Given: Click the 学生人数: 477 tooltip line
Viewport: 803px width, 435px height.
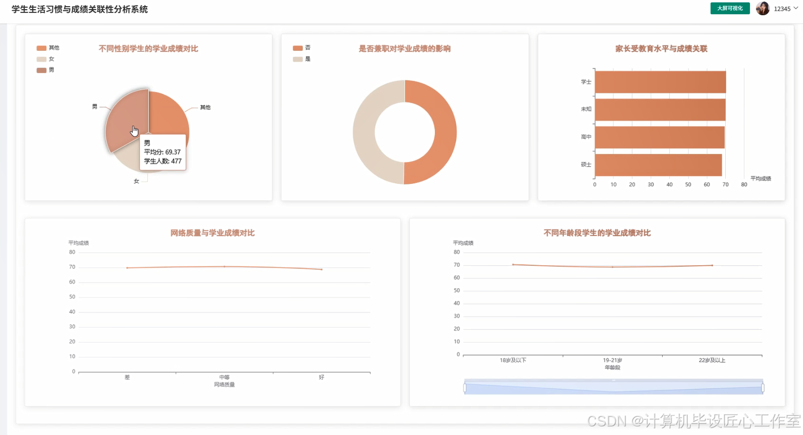Looking at the screenshot, I should 163,161.
